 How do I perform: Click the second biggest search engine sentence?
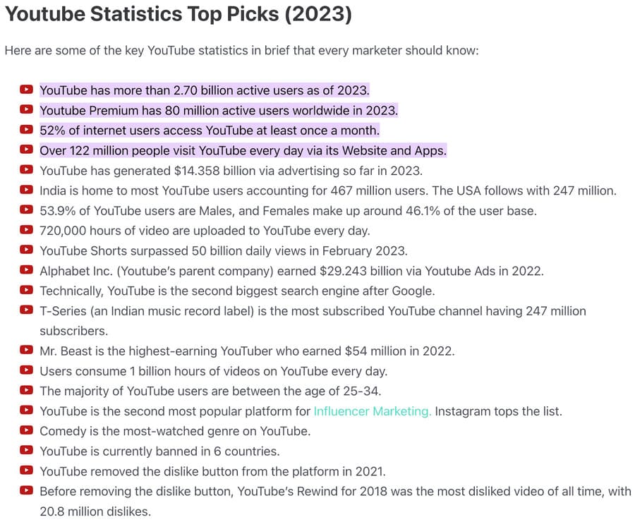point(237,290)
